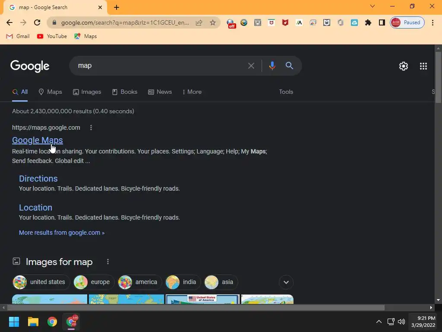
Task: Open the Gmail bookmark
Action: click(18, 36)
